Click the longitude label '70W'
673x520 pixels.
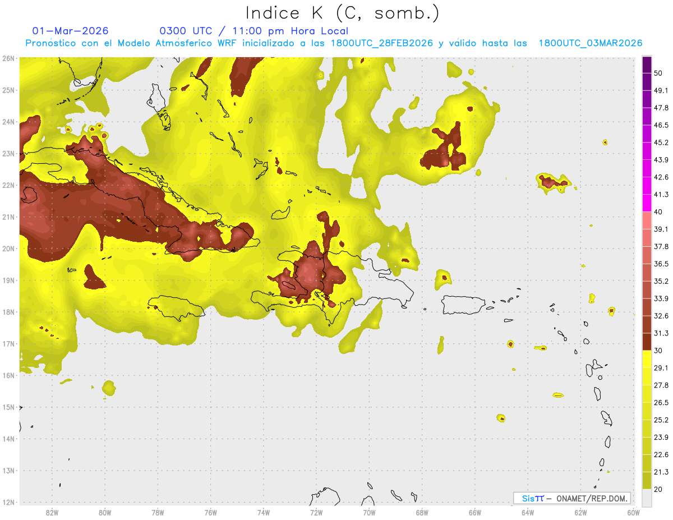369,513
